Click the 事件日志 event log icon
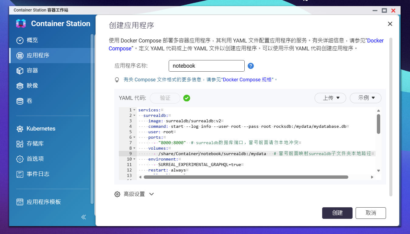 20,174
